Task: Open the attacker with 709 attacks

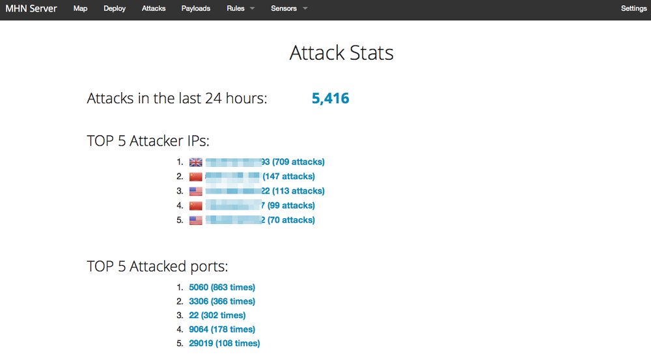Action: pyautogui.click(x=265, y=162)
